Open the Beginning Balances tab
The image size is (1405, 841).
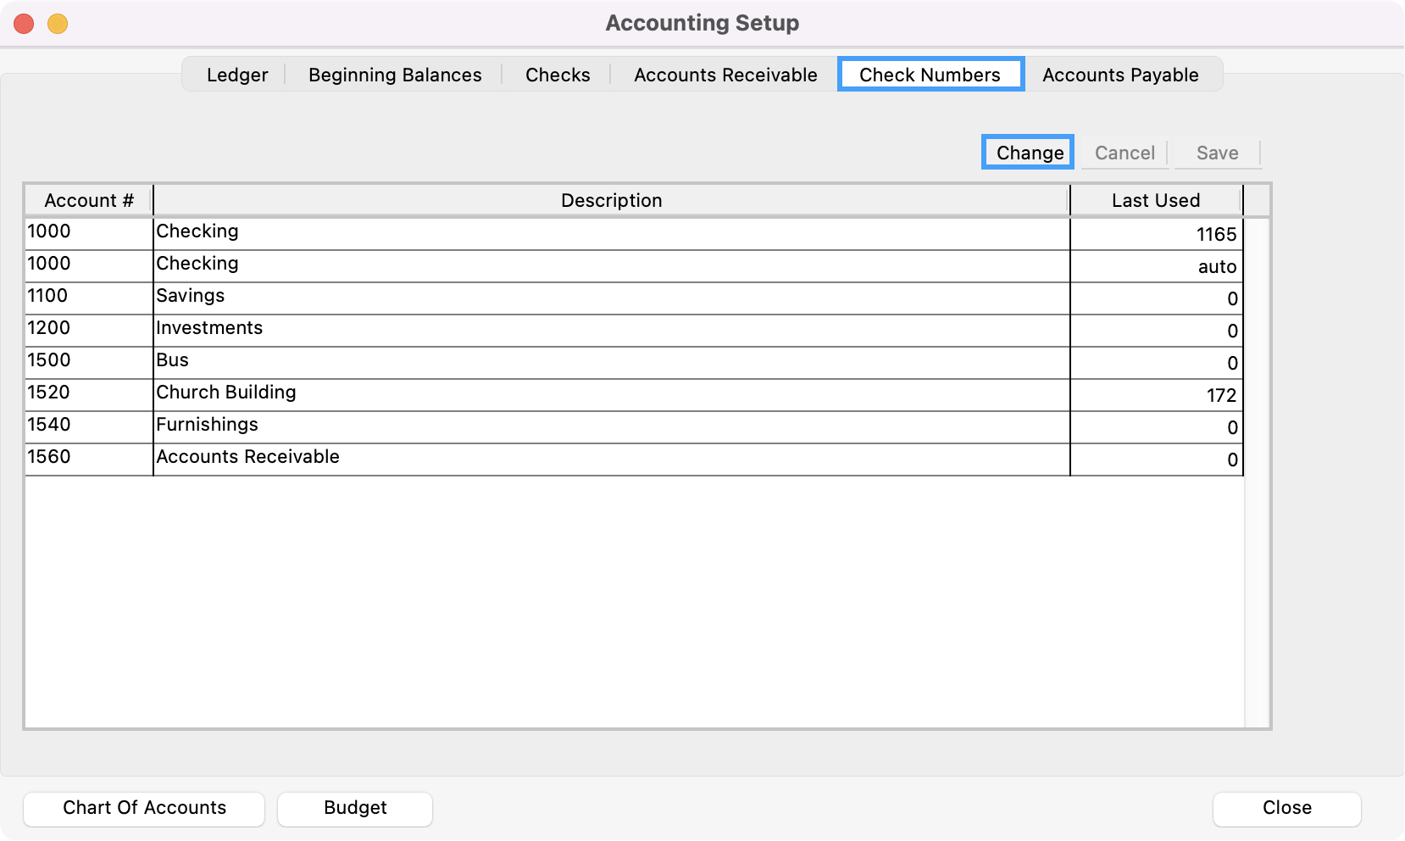click(394, 75)
